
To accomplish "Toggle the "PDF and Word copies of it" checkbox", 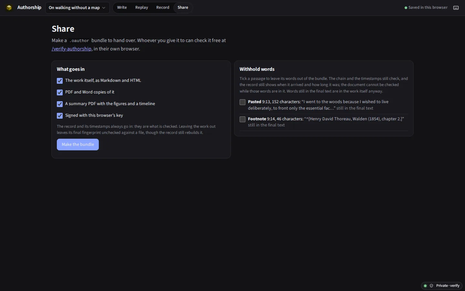I will tap(60, 92).
